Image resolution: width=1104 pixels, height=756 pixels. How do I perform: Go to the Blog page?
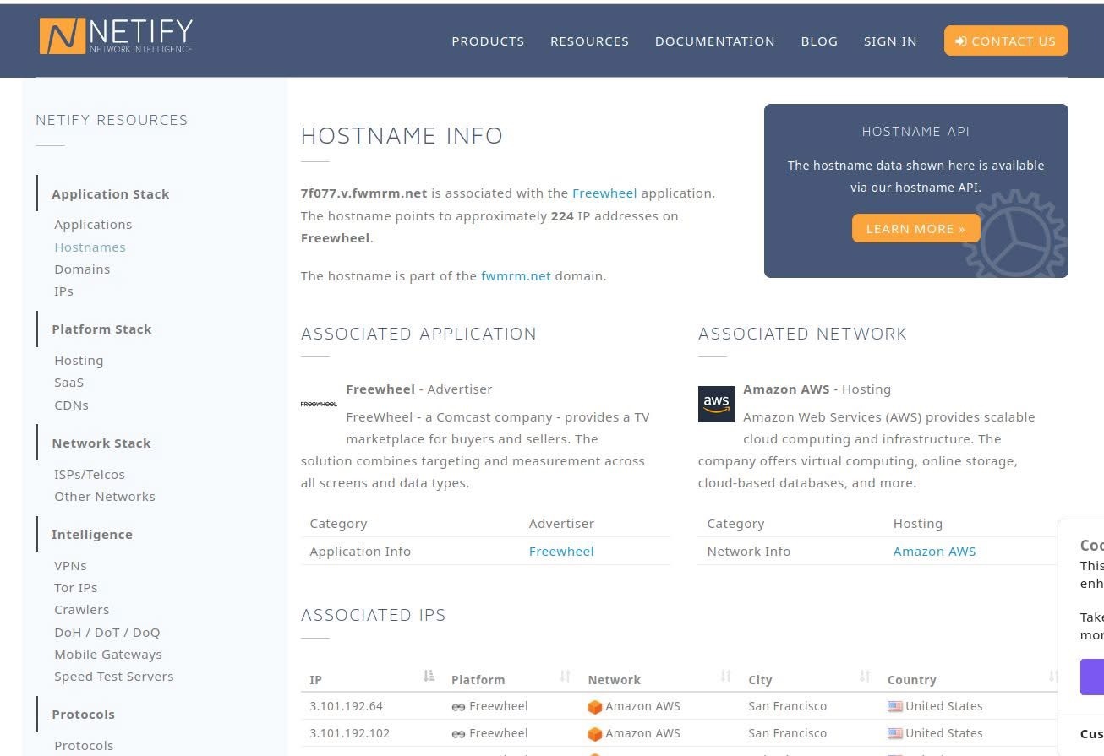819,41
